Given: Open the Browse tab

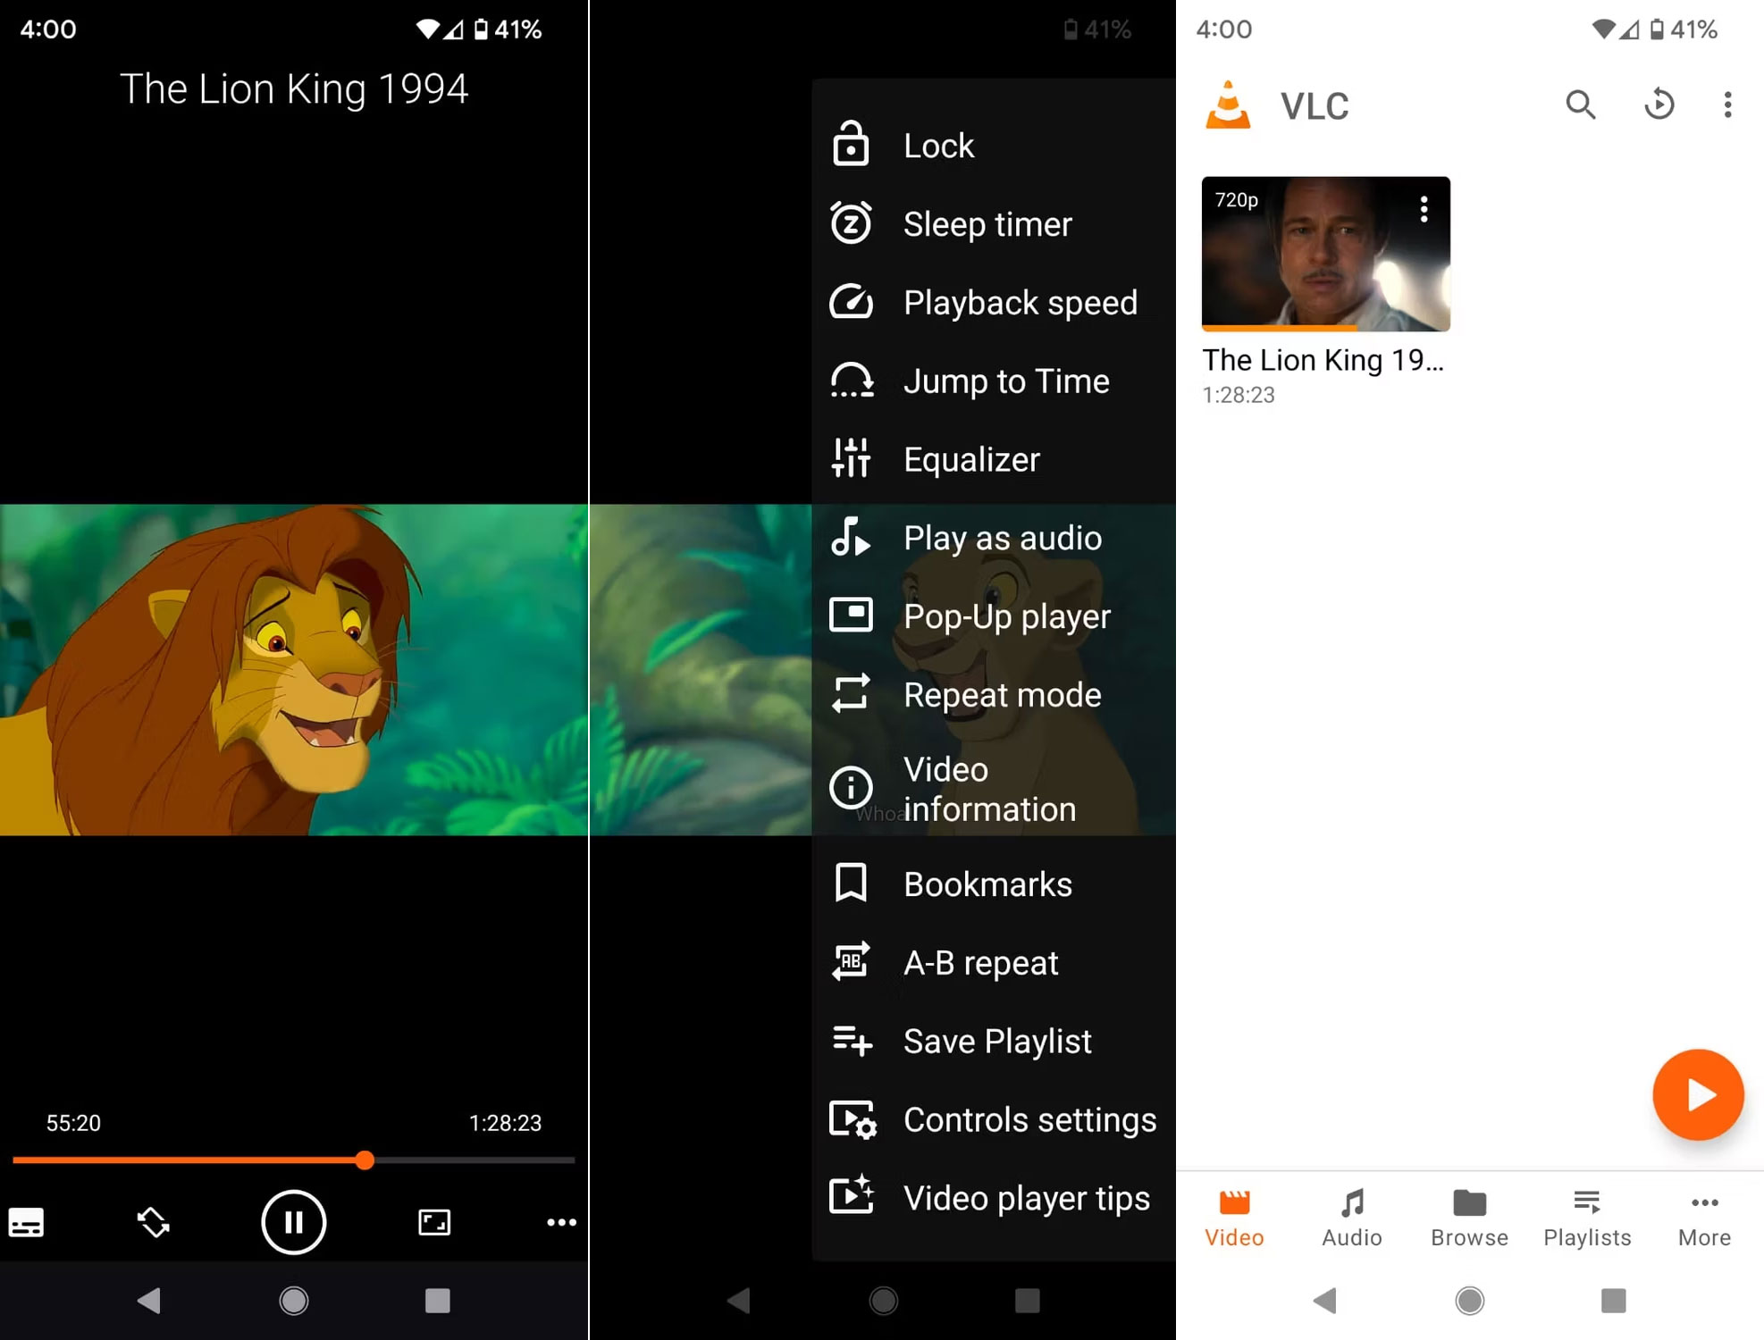Looking at the screenshot, I should coord(1469,1219).
